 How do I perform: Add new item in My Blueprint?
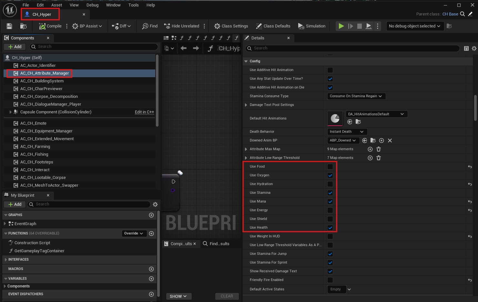point(15,204)
